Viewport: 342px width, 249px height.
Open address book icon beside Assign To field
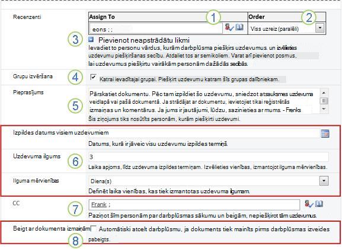click(x=239, y=27)
